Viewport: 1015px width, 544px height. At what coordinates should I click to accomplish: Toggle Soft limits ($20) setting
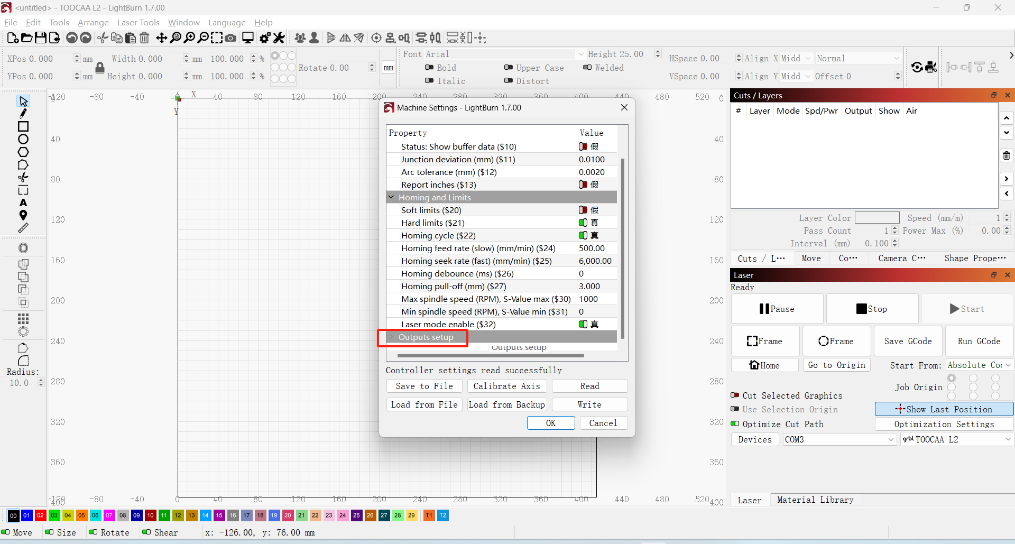pos(583,210)
